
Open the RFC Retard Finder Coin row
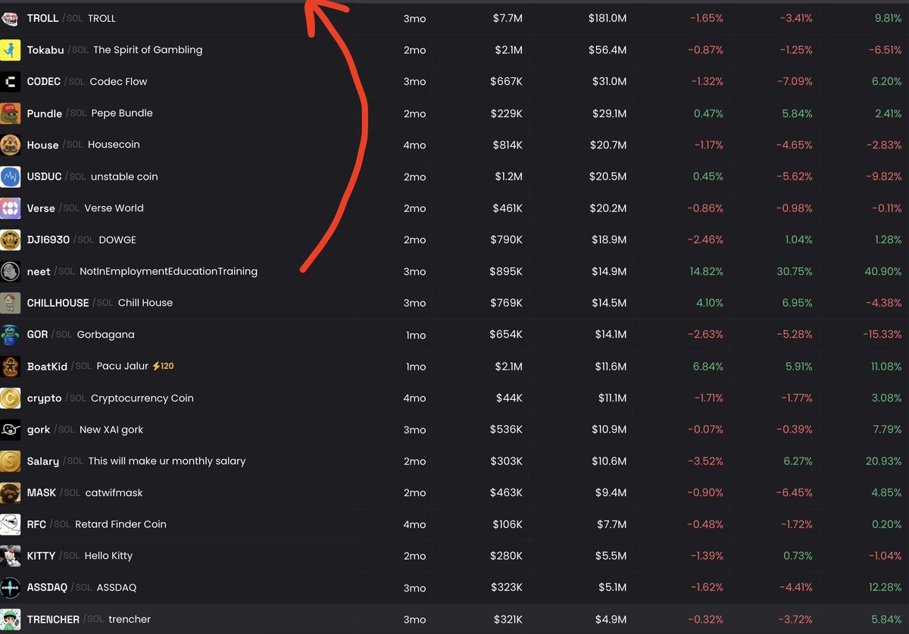pyautogui.click(x=454, y=524)
